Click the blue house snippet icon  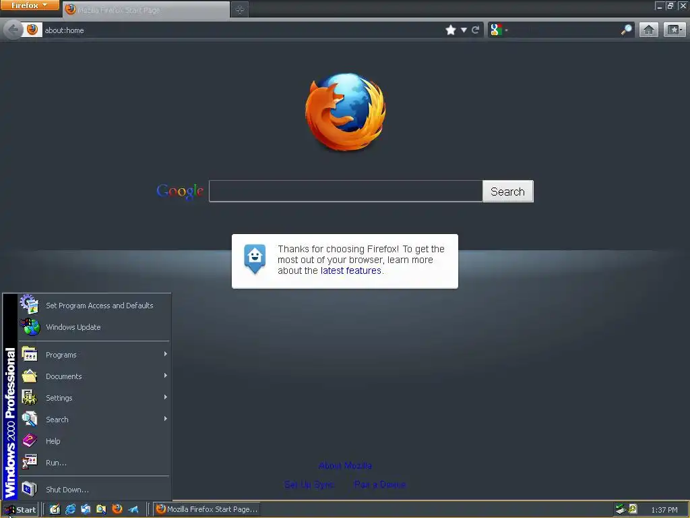pos(255,259)
